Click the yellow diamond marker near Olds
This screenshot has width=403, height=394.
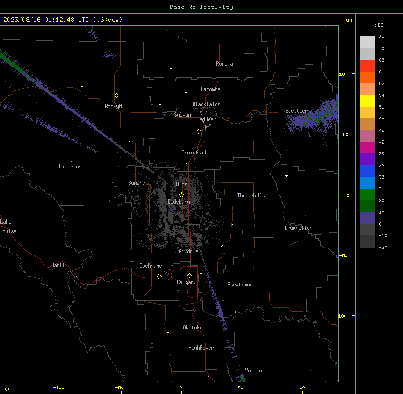click(181, 195)
